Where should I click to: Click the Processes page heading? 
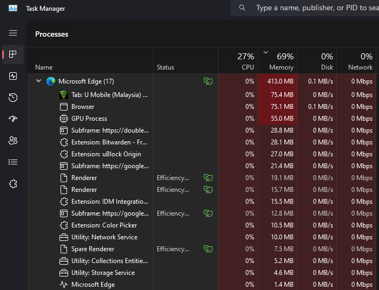click(52, 34)
